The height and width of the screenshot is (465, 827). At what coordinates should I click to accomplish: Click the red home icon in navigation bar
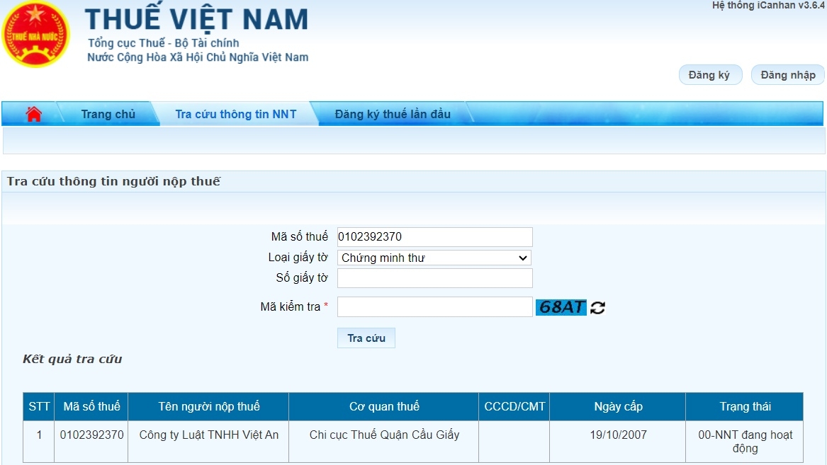[34, 114]
